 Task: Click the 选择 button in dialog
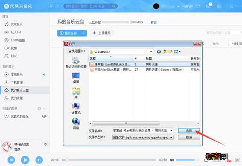tap(189, 131)
